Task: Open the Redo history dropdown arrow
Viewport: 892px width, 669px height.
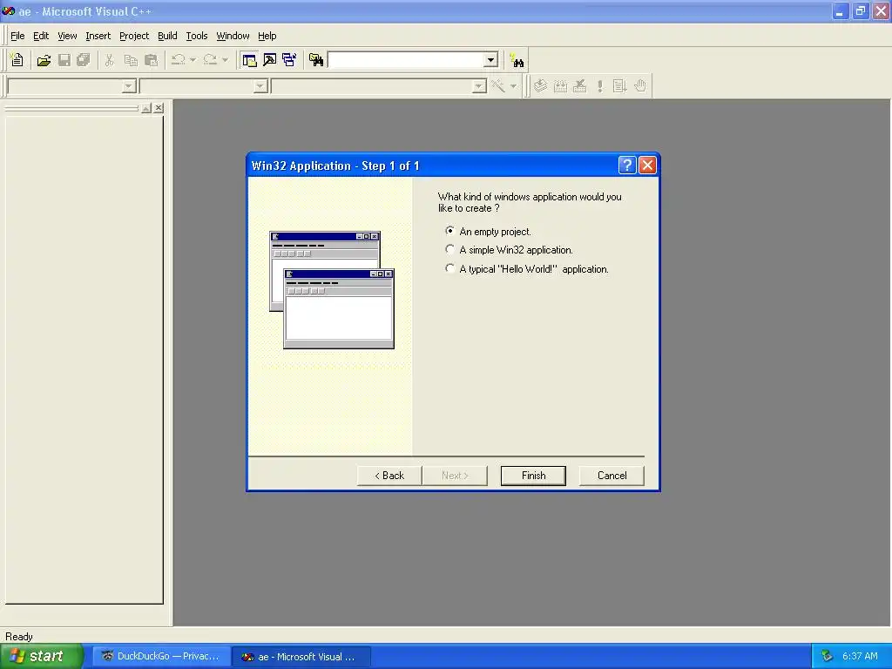Action: point(226,60)
